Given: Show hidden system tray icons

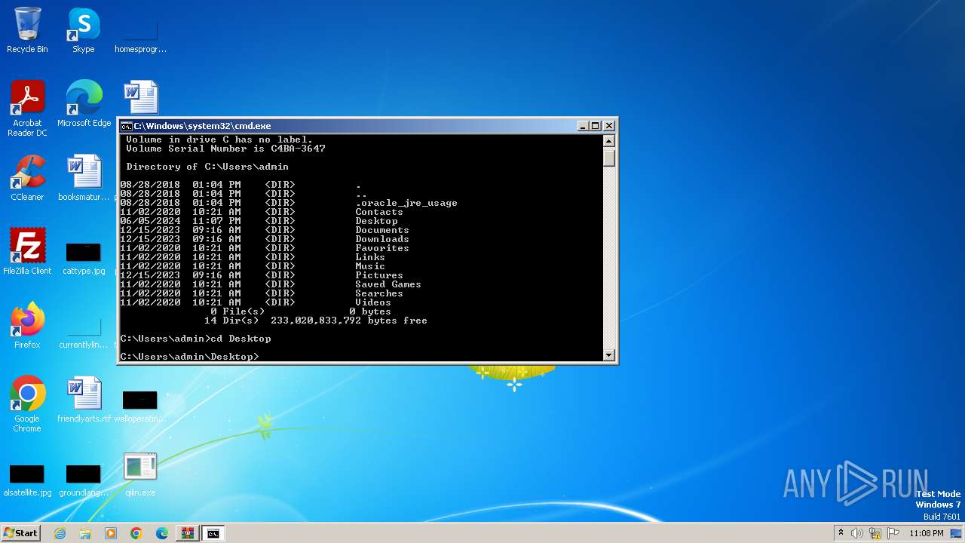Looking at the screenshot, I should (841, 533).
